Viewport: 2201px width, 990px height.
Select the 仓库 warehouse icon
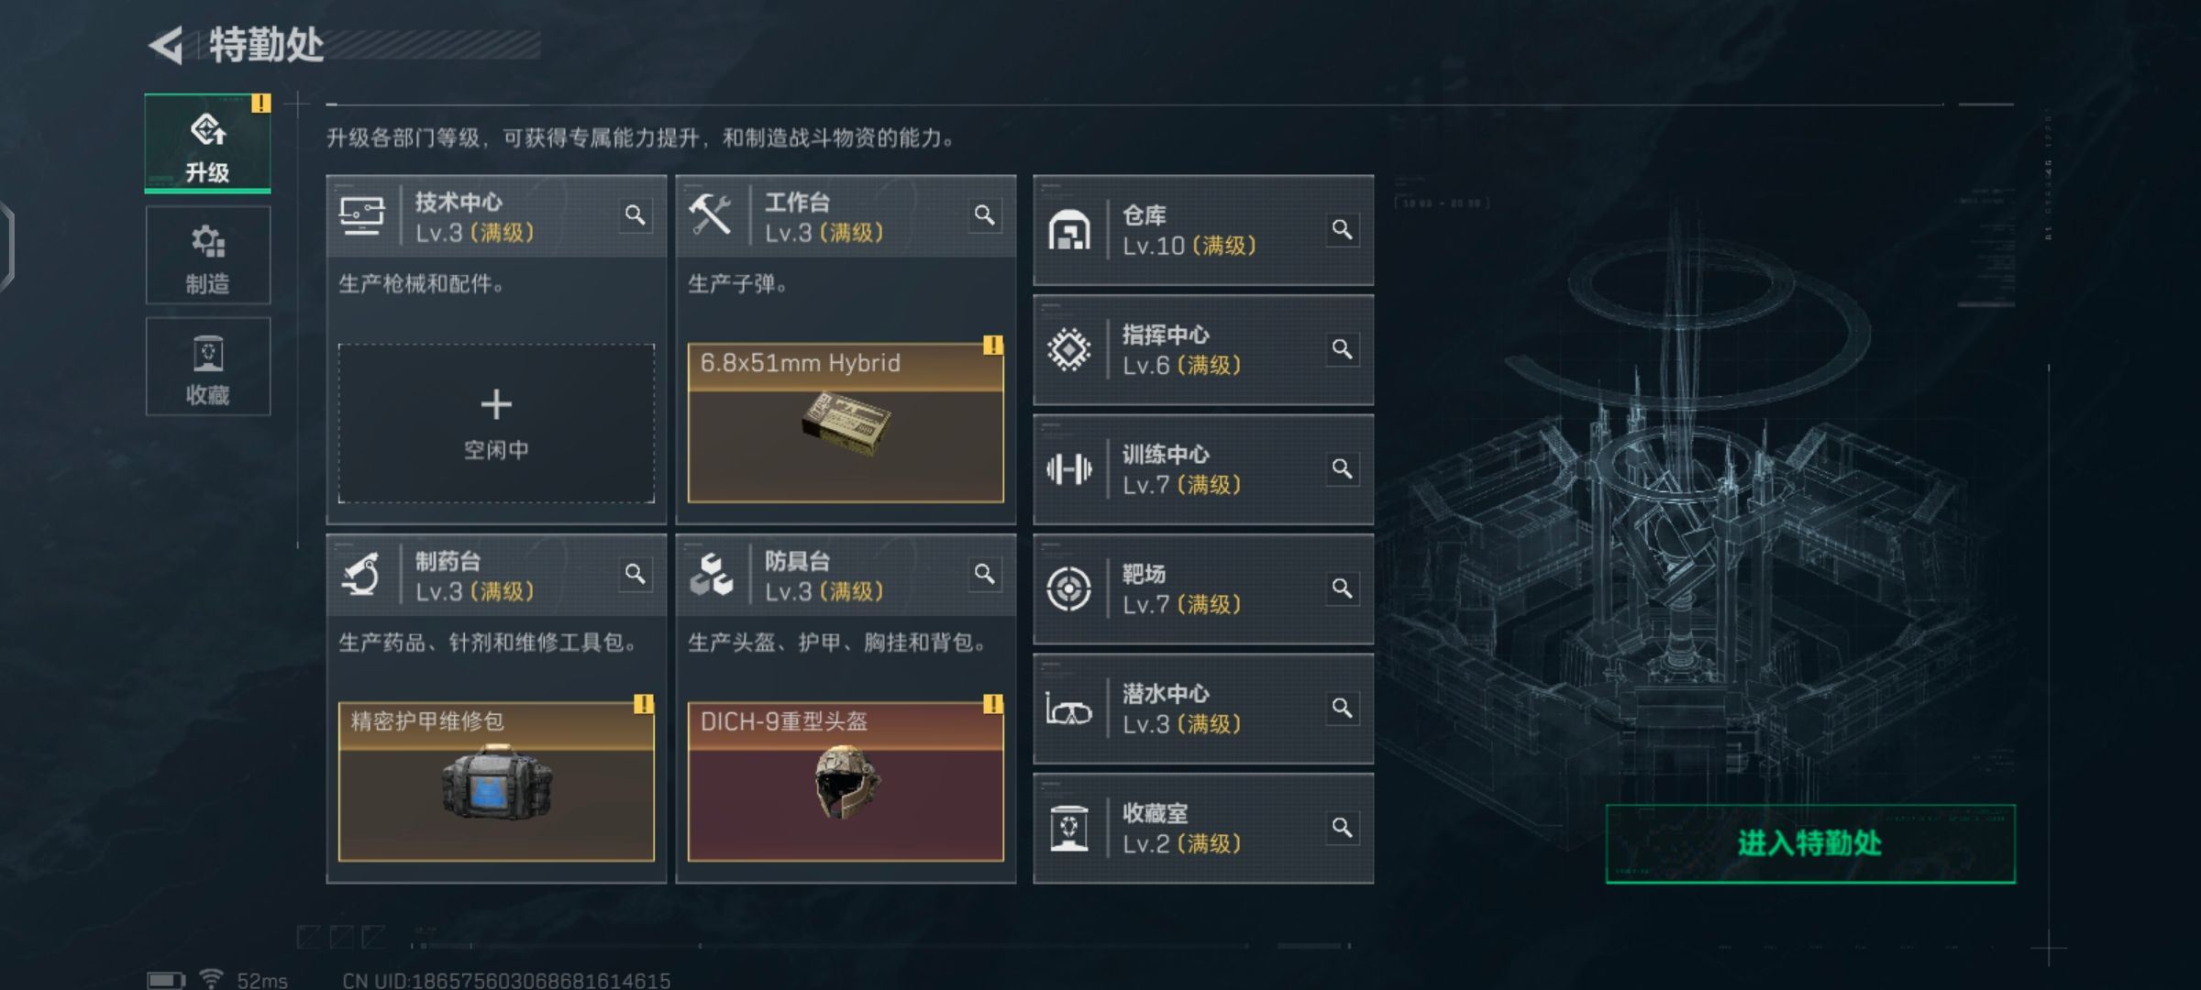tap(1068, 230)
